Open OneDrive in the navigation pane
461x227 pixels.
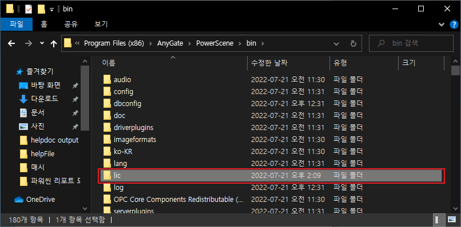(41, 200)
